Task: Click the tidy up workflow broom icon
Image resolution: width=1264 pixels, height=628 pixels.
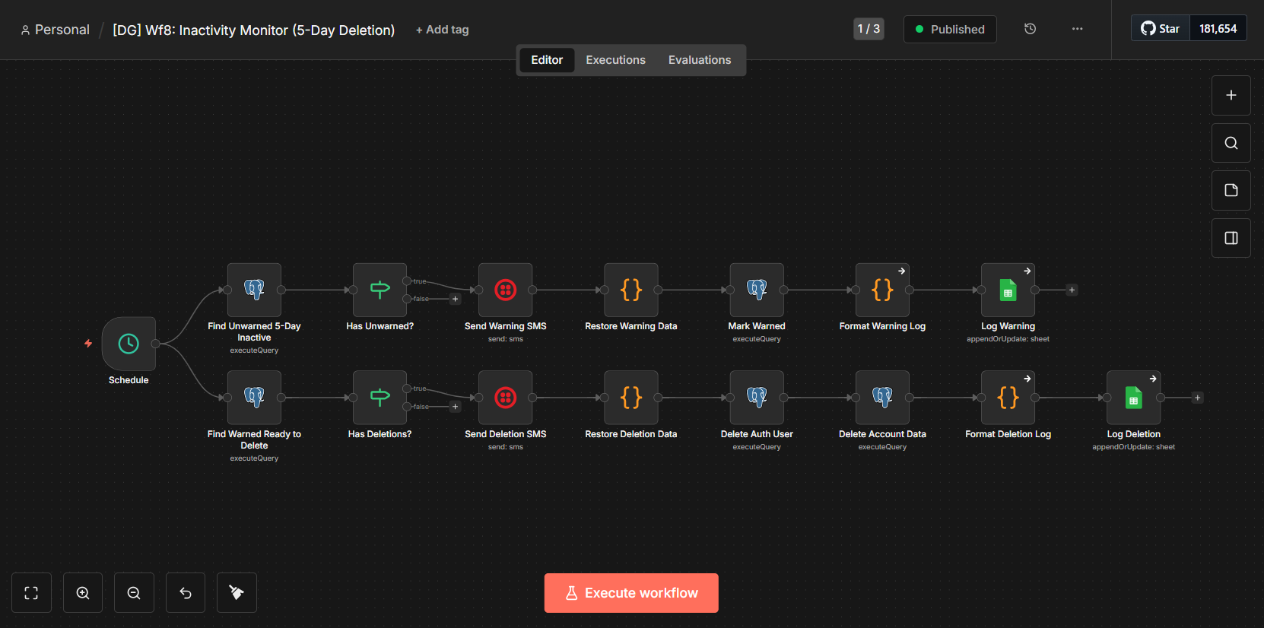Action: 237,593
